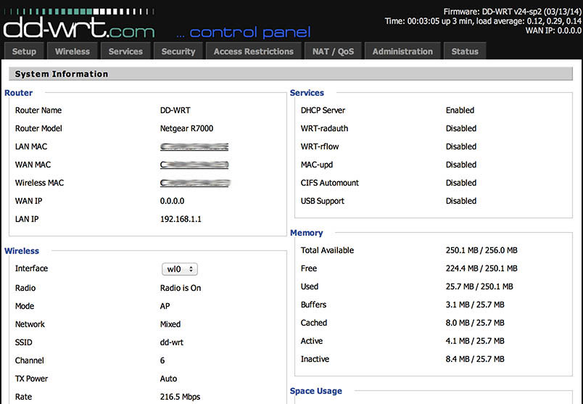Click the blurred LAN MAC address link
Viewport: 583px width, 404px height.
pyautogui.click(x=194, y=147)
